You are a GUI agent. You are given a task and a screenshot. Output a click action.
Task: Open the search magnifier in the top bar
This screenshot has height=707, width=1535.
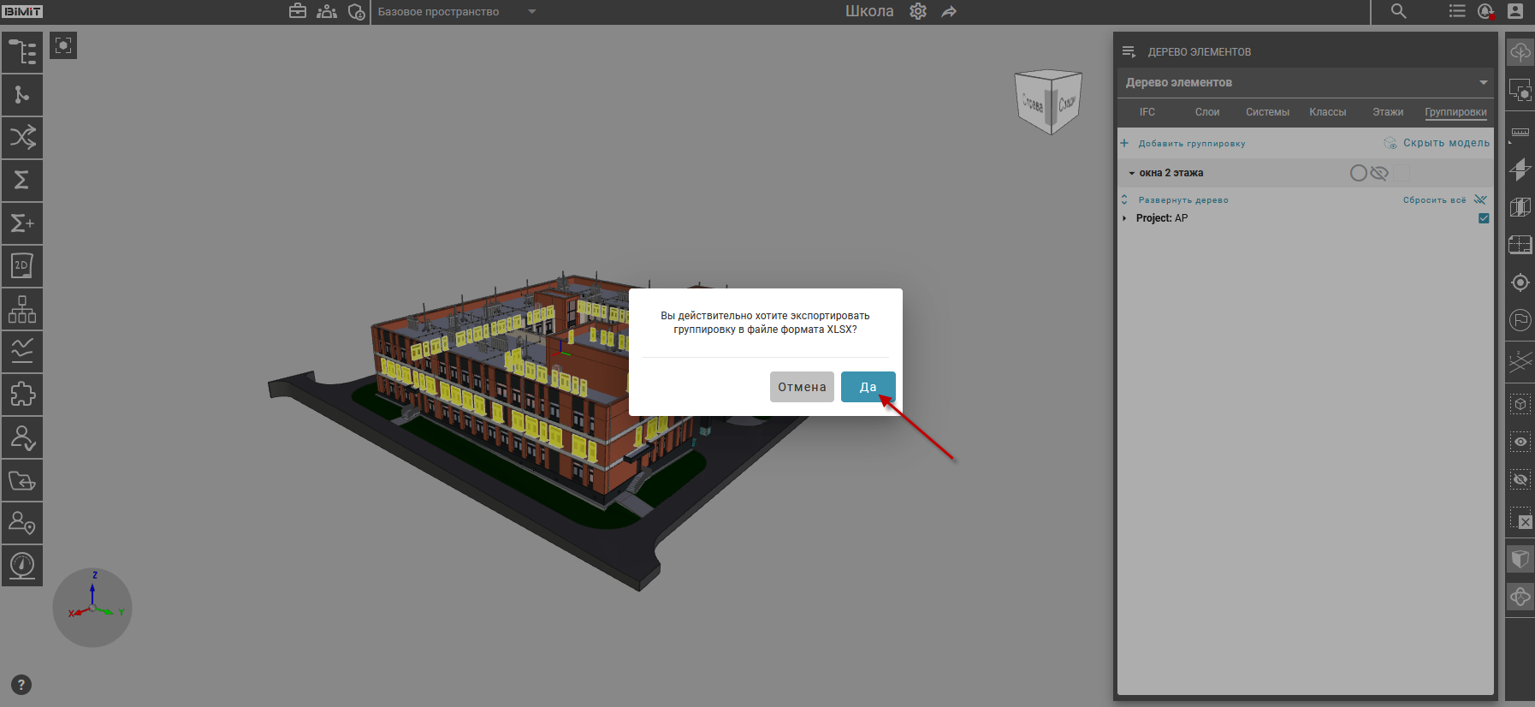click(1398, 11)
